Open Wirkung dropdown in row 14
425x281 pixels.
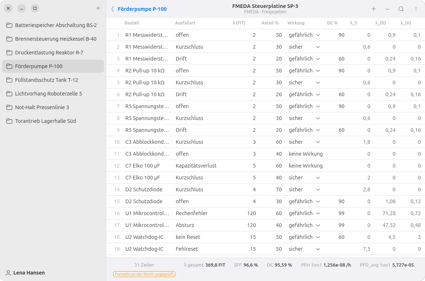click(318, 189)
